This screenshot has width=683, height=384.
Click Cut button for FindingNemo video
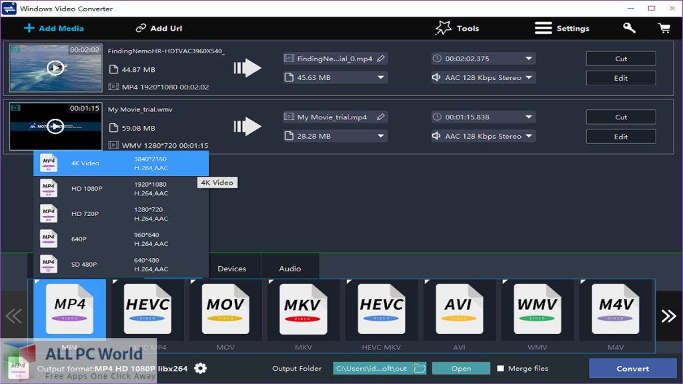pos(620,59)
